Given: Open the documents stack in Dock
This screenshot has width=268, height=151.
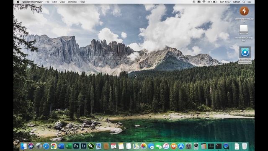Looking at the screenshot, I should point(237,146).
